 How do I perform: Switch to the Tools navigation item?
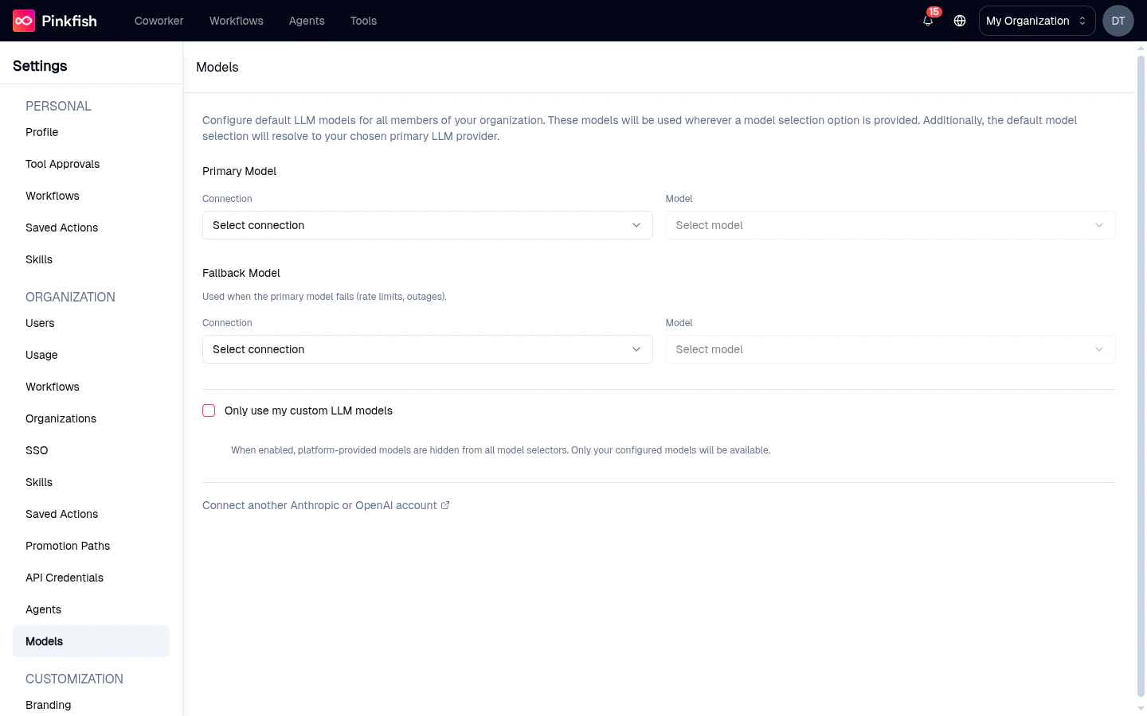coord(363,21)
